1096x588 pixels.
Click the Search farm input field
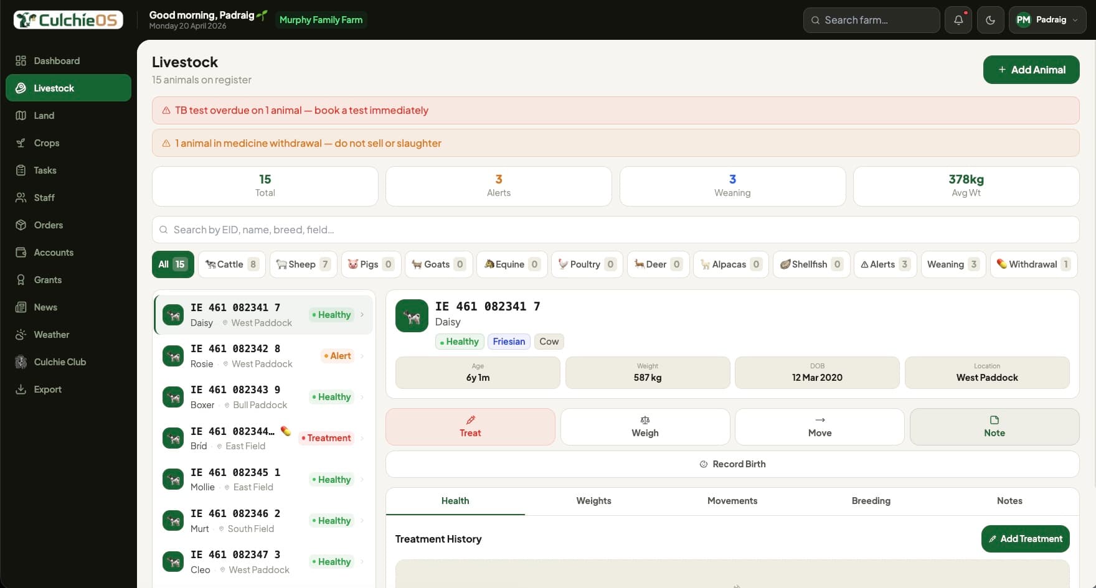coord(871,20)
